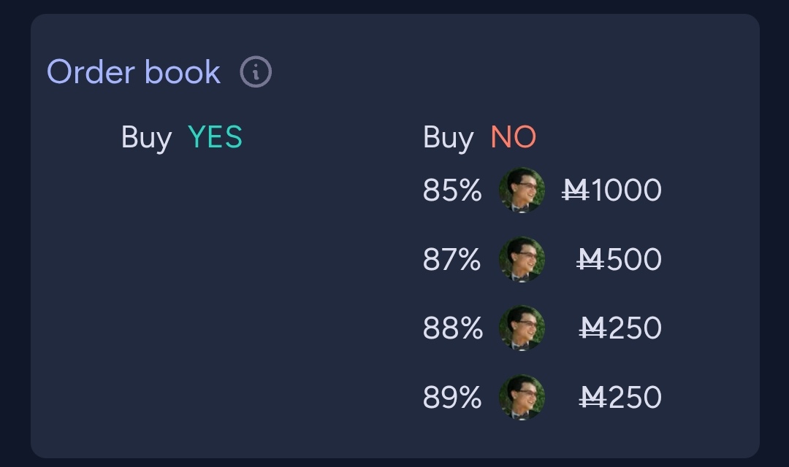Select the 87% price level

[x=452, y=259]
